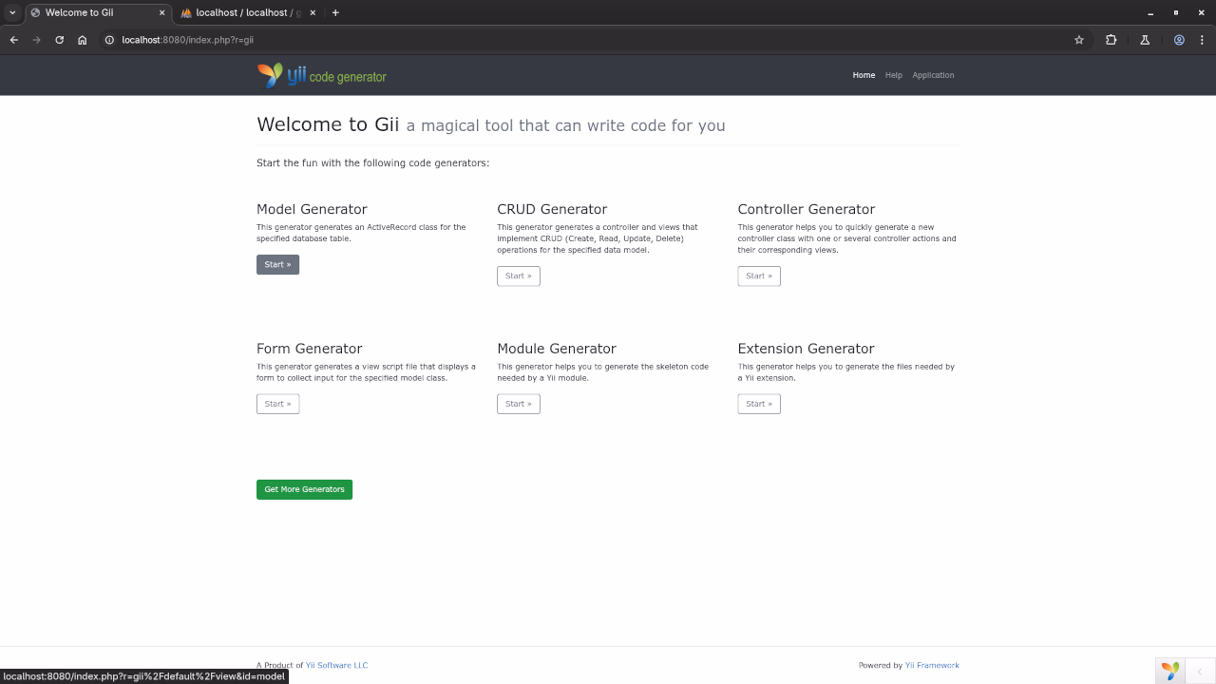Viewport: 1216px width, 684px height.
Task: Start the Extension Generator
Action: (x=759, y=404)
